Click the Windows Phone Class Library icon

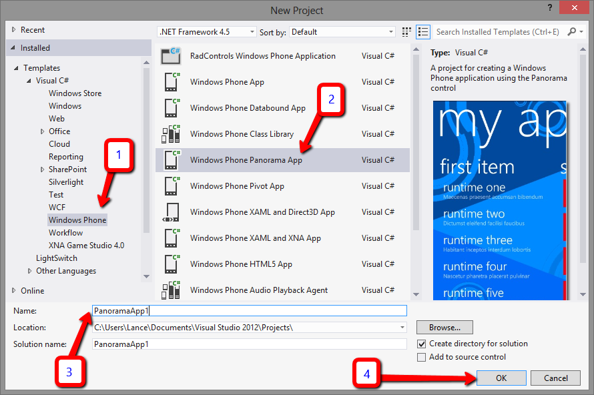[172, 134]
